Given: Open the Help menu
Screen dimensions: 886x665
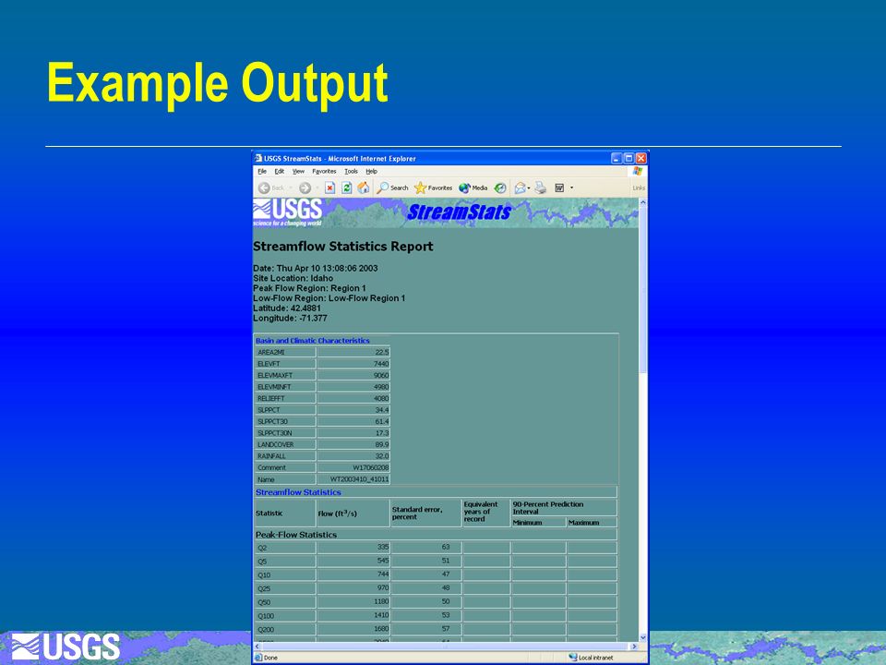Looking at the screenshot, I should click(x=371, y=172).
